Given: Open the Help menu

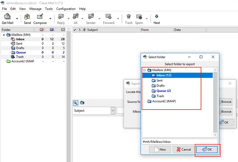Looking at the screenshot, I should 82,9.
